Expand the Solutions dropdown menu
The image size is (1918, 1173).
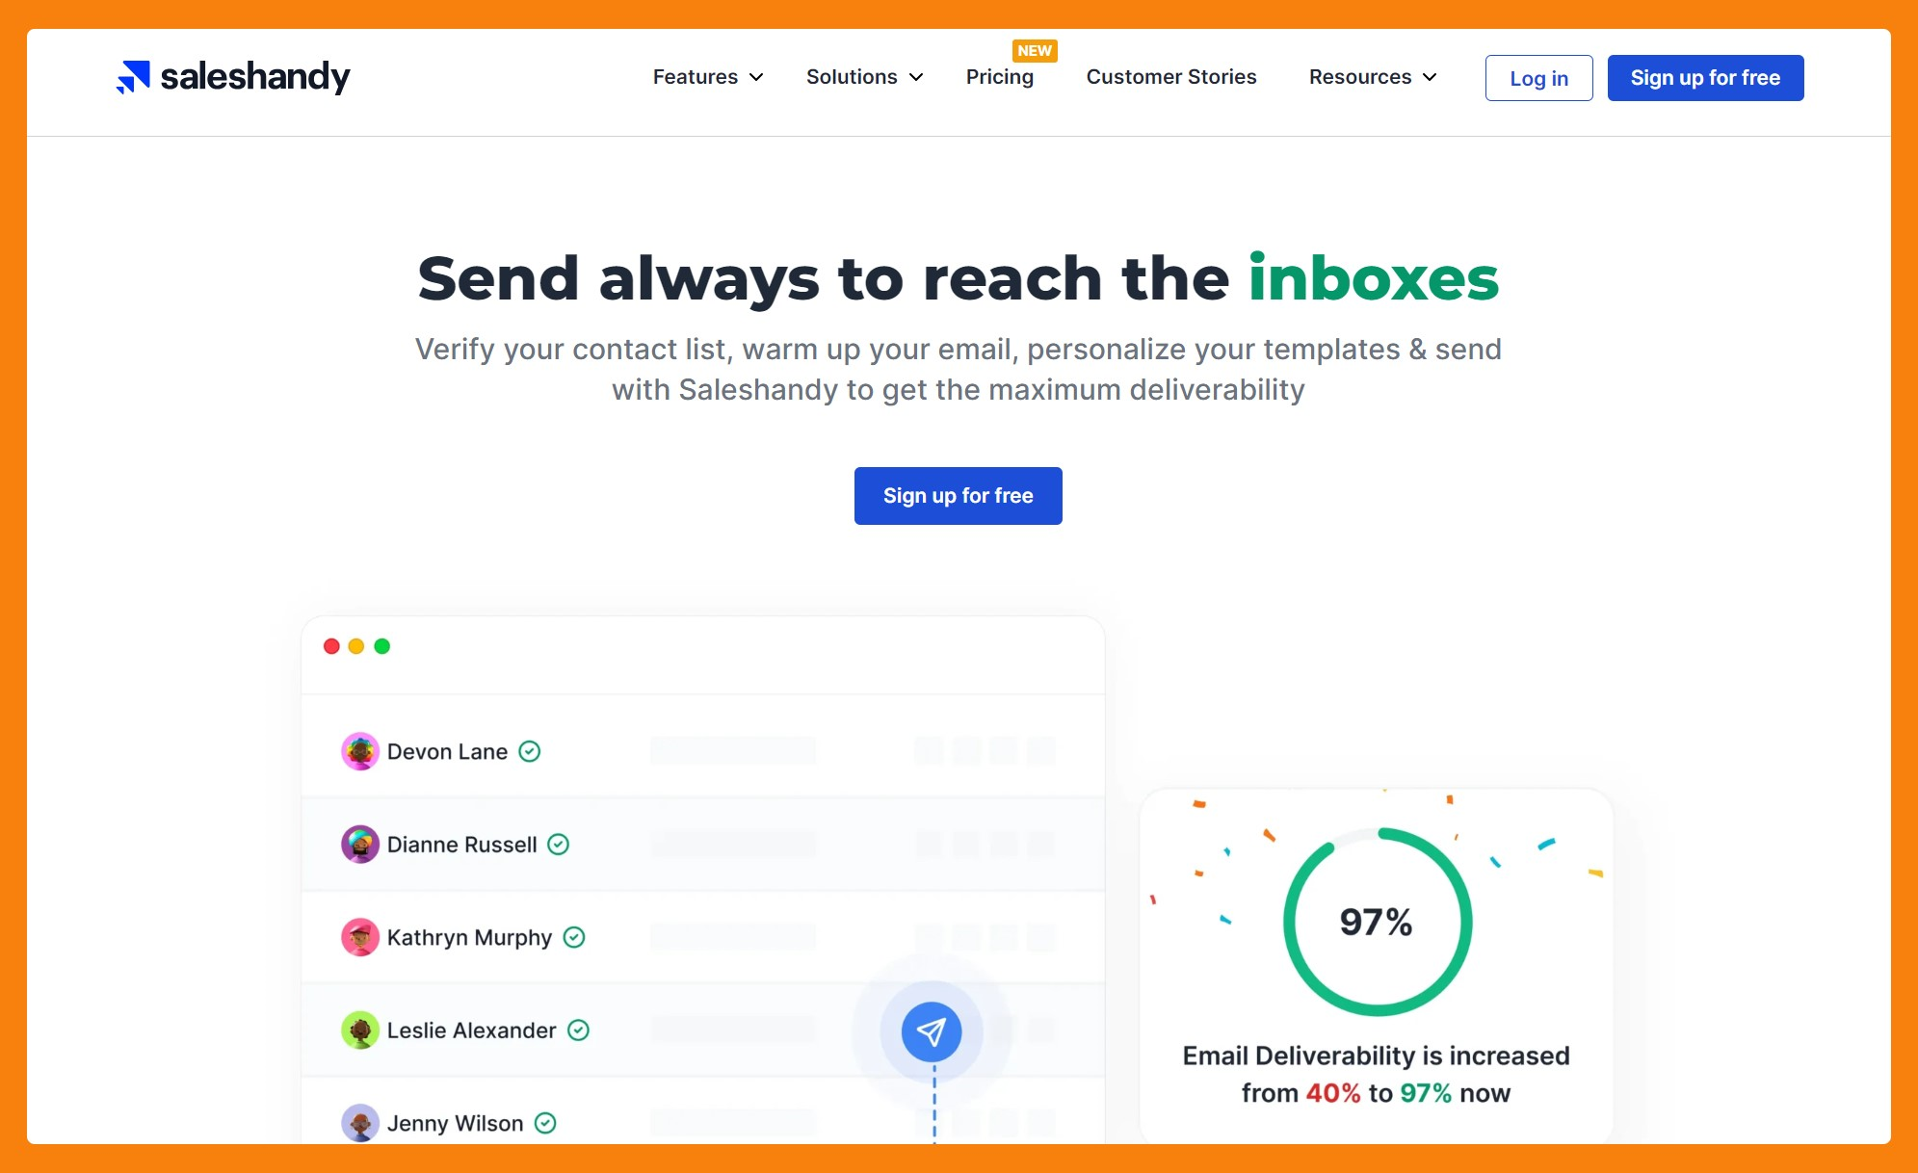point(862,75)
